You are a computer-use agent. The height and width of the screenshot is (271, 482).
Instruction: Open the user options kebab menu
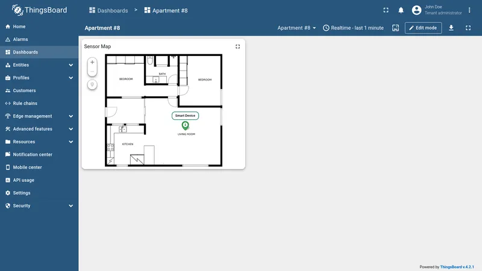click(469, 10)
